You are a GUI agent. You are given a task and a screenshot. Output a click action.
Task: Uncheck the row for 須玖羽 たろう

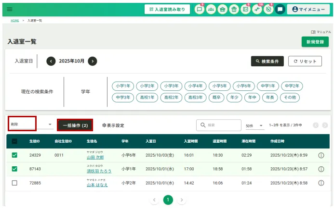pos(14,169)
